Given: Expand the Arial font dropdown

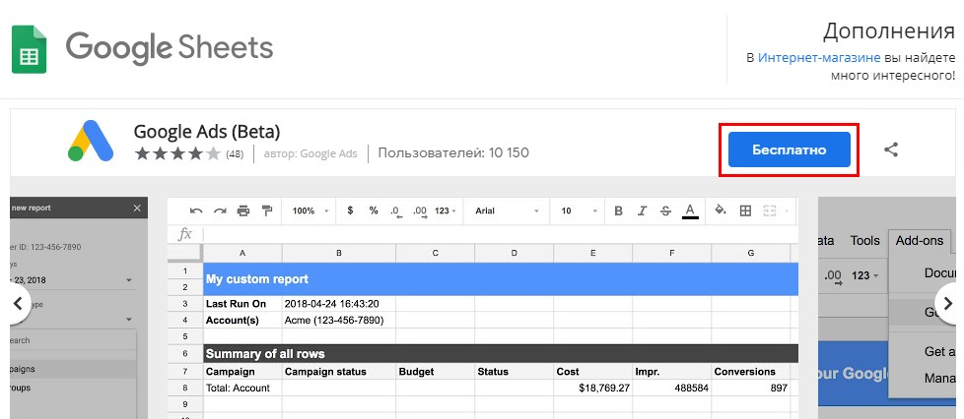Looking at the screenshot, I should point(507,210).
